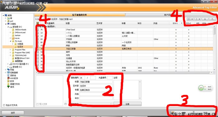Select the 伤心太平洋 track row

click(124, 61)
